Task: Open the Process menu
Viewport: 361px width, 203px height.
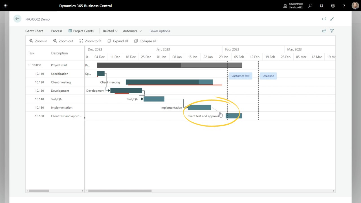Action: coord(57,31)
